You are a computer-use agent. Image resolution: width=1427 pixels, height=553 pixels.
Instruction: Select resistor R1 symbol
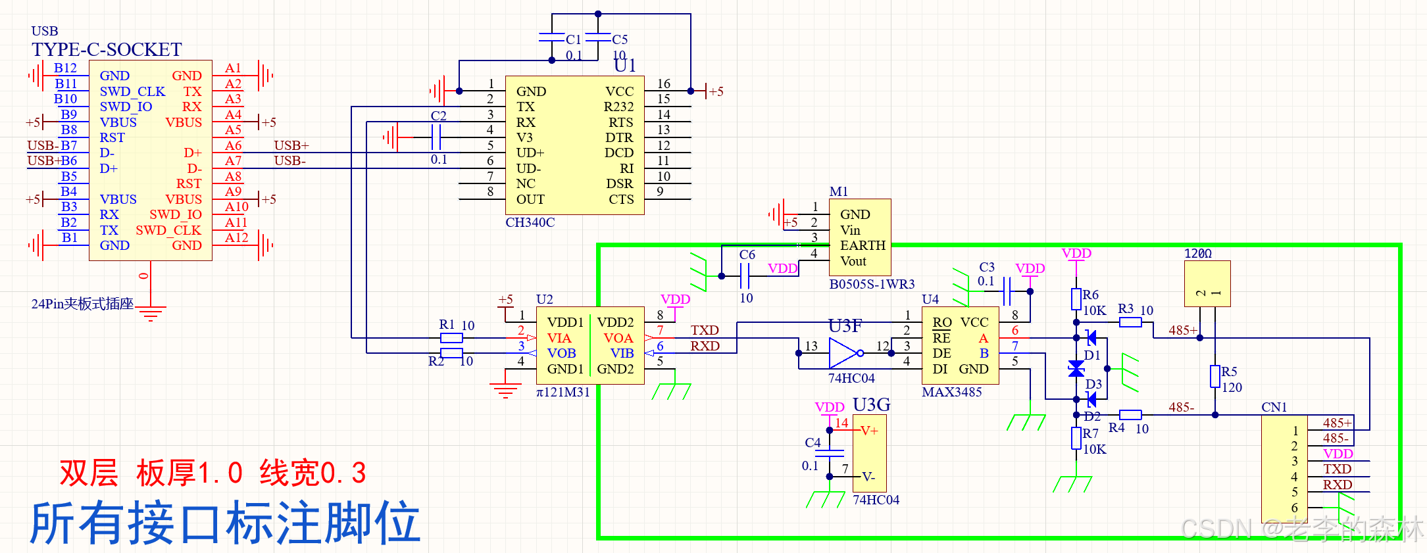451,338
